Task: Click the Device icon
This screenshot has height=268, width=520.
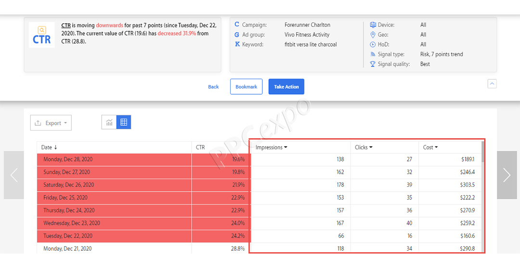Action: [x=373, y=25]
